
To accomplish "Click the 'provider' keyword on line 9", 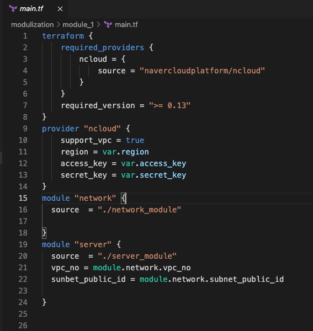I will tap(61, 129).
